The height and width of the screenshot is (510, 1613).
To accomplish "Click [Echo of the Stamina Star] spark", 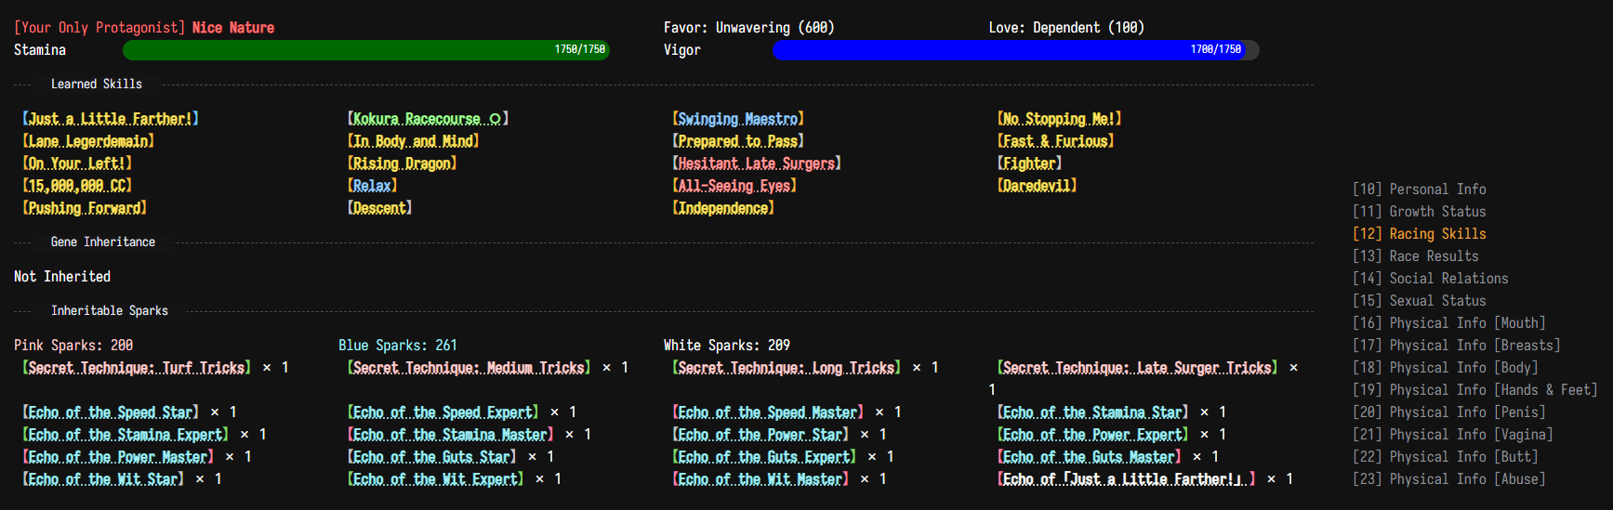I will 1092,412.
